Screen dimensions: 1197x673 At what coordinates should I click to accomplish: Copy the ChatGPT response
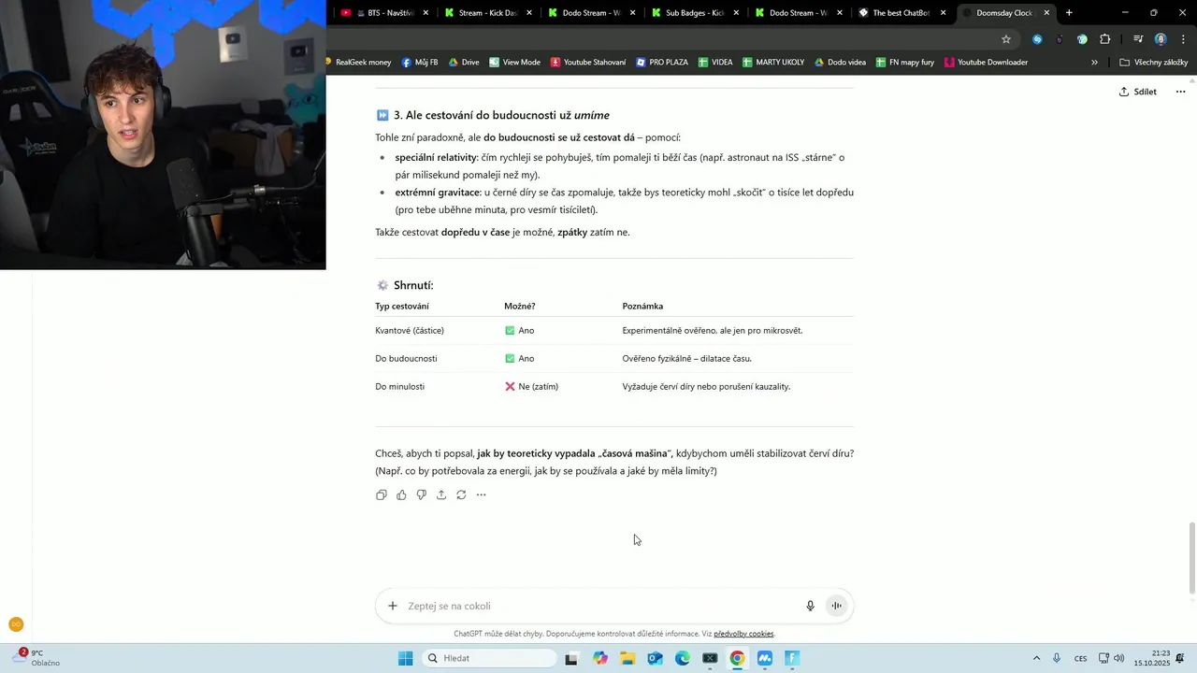pyautogui.click(x=382, y=495)
